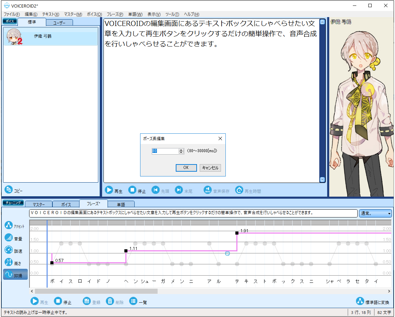Viewport: 395px width, 317px height.
Task: Open the マスター(M) menu
Action: click(x=73, y=14)
